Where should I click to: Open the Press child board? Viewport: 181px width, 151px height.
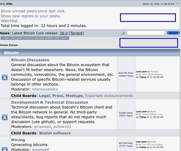click(58, 96)
